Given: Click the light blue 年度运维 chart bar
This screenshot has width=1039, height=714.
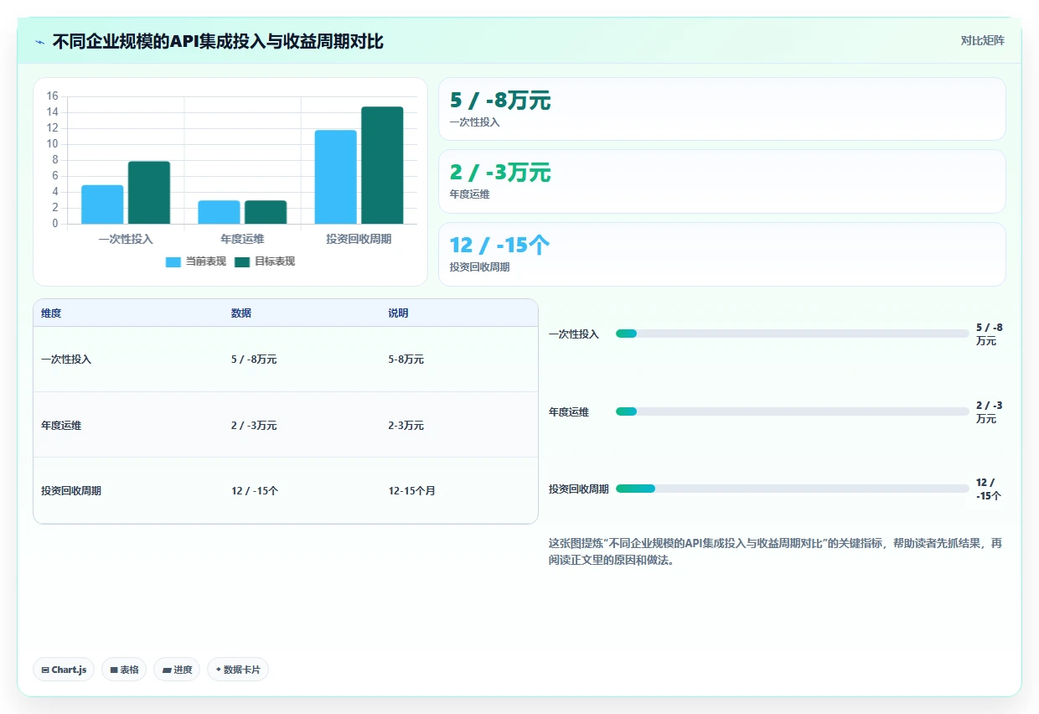Looking at the screenshot, I should pos(219,212).
